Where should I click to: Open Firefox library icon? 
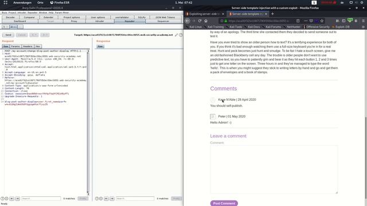coord(338,21)
